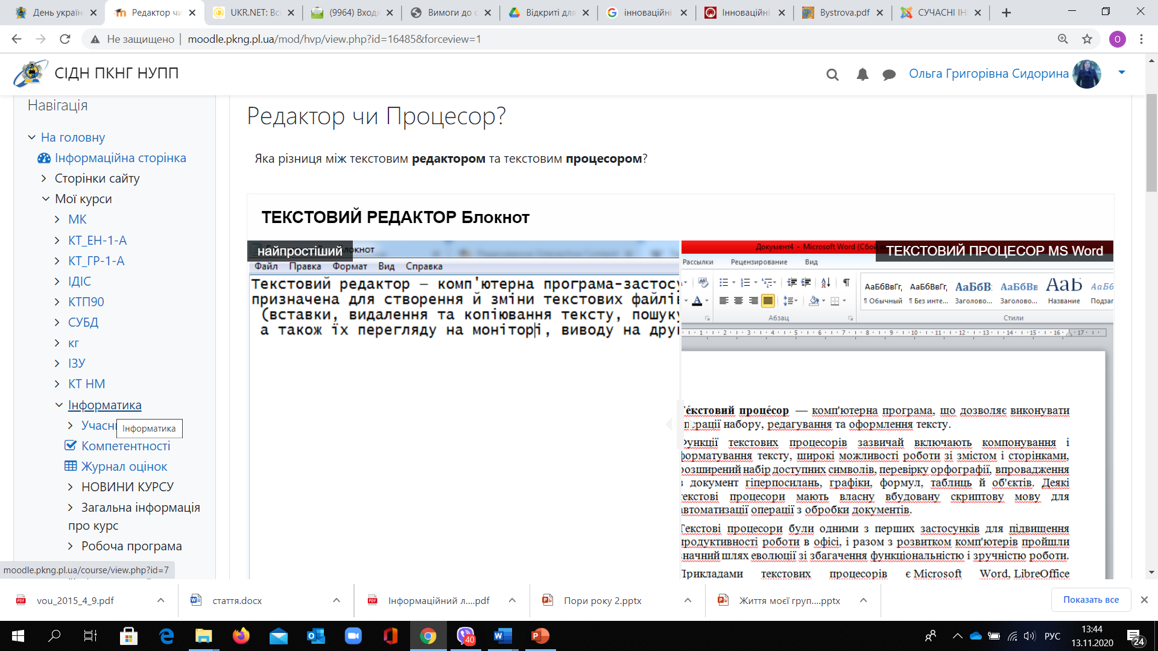Screen dimensions: 1158x651
Task: Open the Інформаційна сторінка link
Action: click(120, 158)
